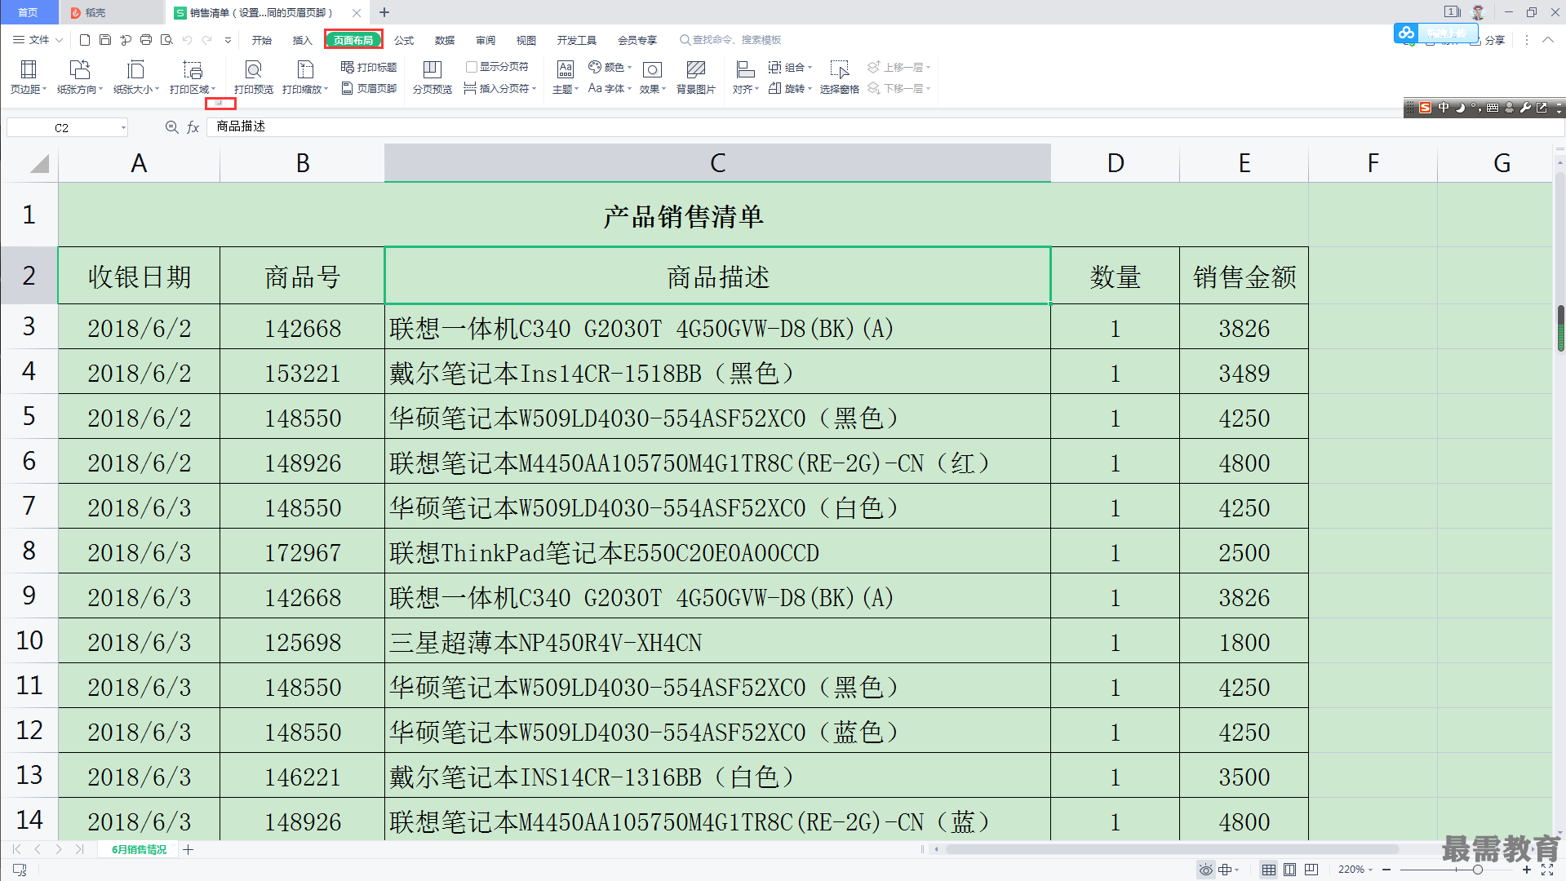Switch to the 视图 (View) ribbon tab
Viewport: 1566px width, 881px height.
[x=526, y=40]
